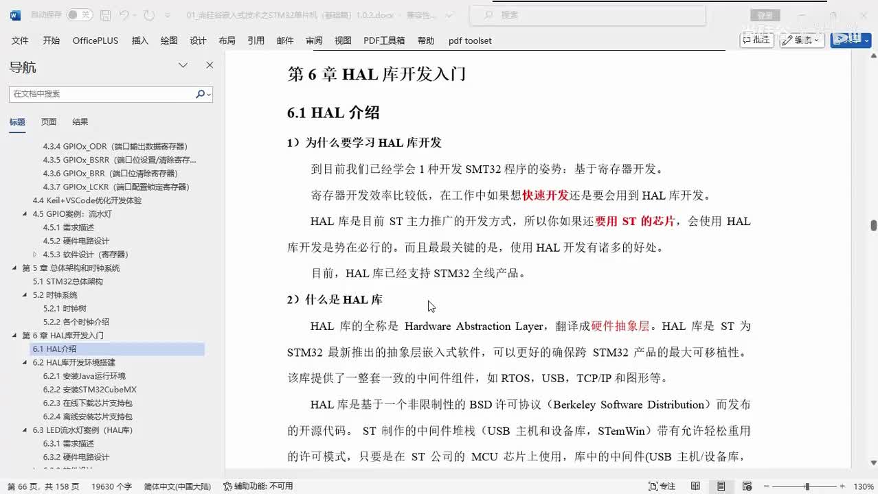Screen dimensions: 878x494
Task: Open the Undo history dropdown arrow
Action: tap(135, 14)
